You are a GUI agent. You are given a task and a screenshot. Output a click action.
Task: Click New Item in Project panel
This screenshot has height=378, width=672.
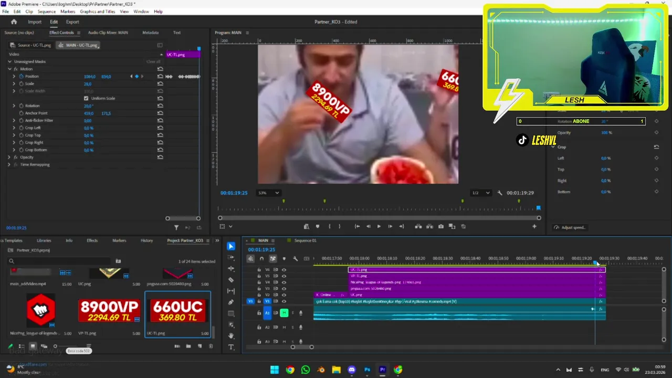(x=199, y=346)
